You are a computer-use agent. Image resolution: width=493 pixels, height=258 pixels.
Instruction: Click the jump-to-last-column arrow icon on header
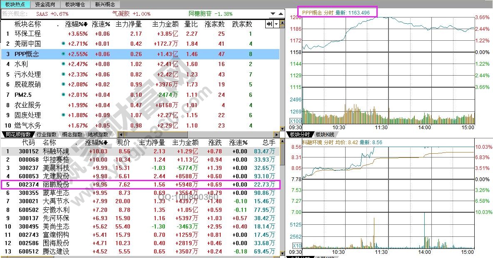269,24
